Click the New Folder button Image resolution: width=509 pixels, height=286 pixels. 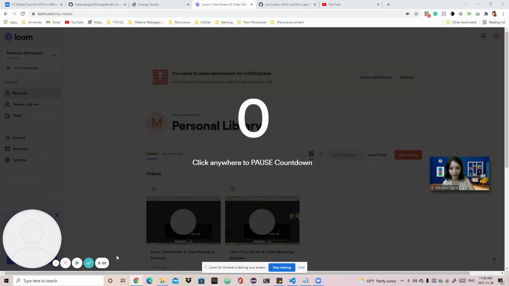377,155
